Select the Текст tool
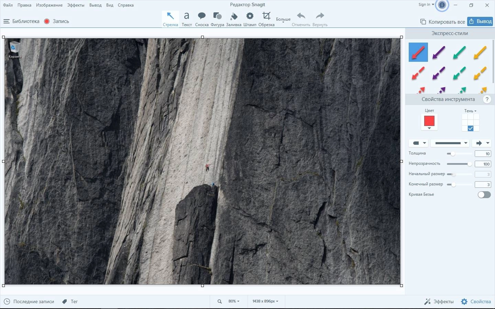This screenshot has height=309, width=495. pyautogui.click(x=187, y=19)
